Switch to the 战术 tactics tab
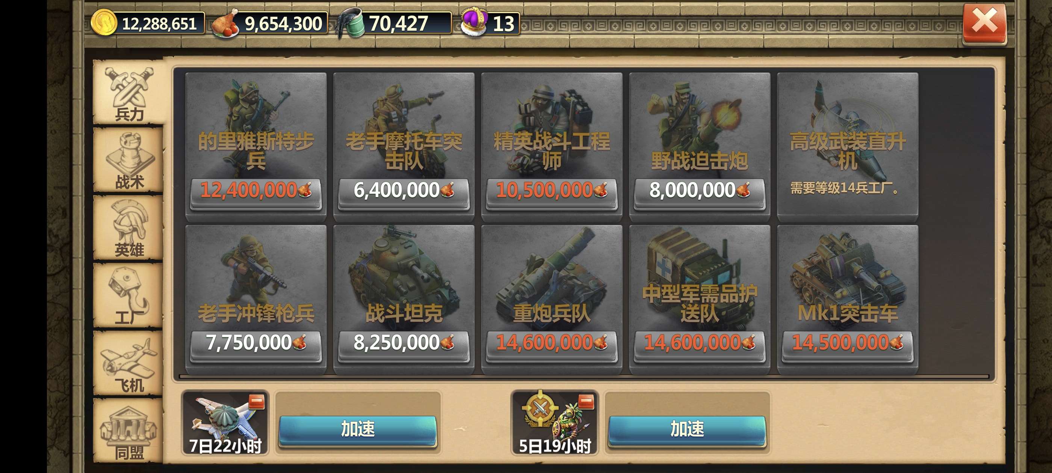 click(x=128, y=160)
